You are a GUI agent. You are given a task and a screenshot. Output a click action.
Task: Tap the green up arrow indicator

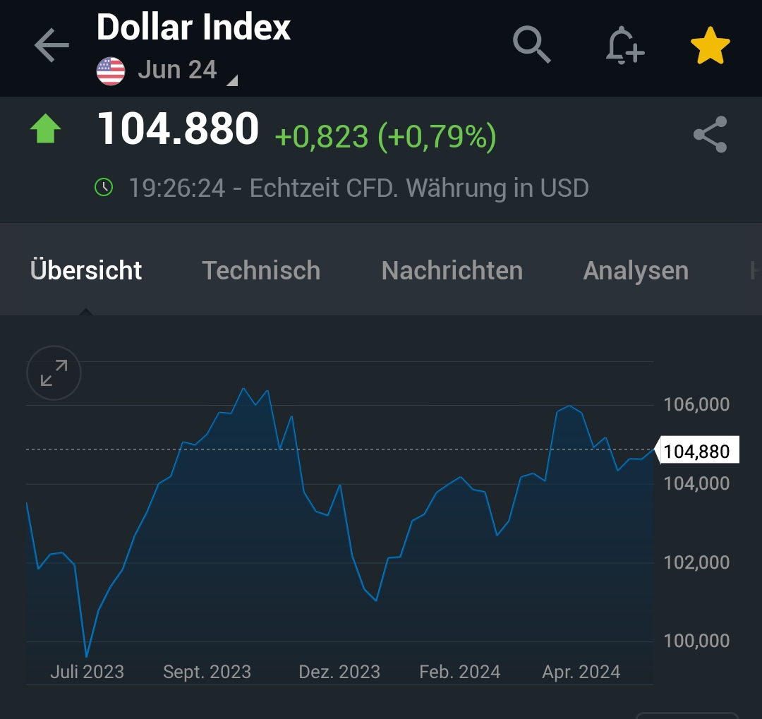pyautogui.click(x=46, y=131)
